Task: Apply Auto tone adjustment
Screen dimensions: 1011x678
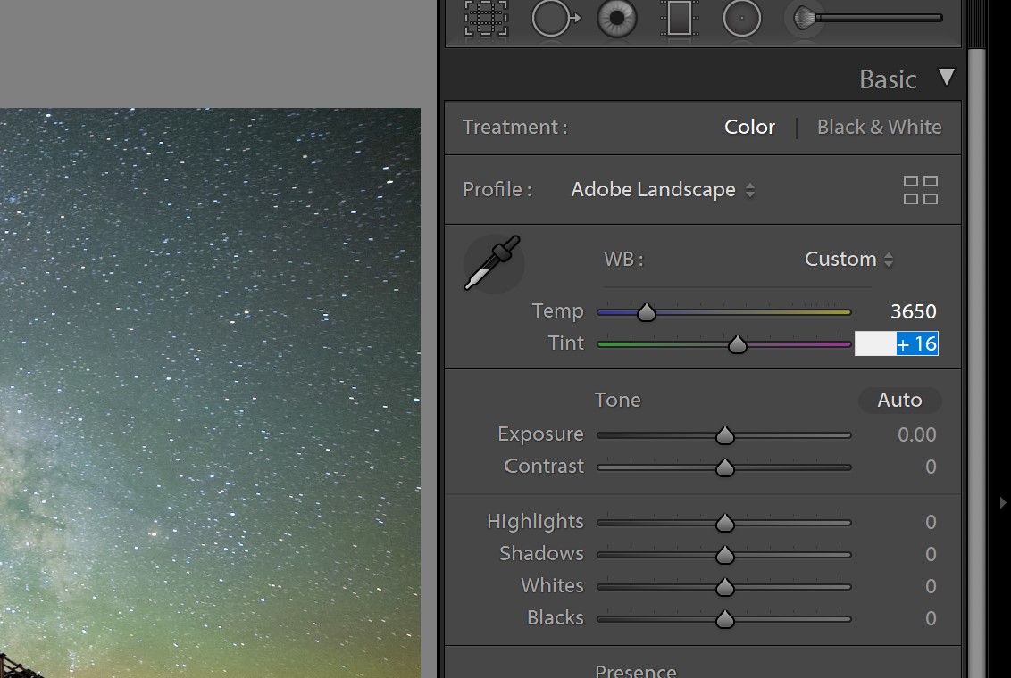Action: pyautogui.click(x=899, y=400)
